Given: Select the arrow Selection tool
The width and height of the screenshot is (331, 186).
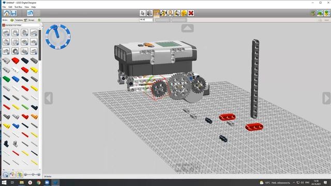Looking at the screenshot, I should click(143, 13).
